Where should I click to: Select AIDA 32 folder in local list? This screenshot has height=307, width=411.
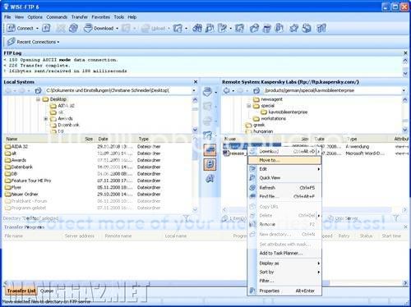pyautogui.click(x=20, y=146)
